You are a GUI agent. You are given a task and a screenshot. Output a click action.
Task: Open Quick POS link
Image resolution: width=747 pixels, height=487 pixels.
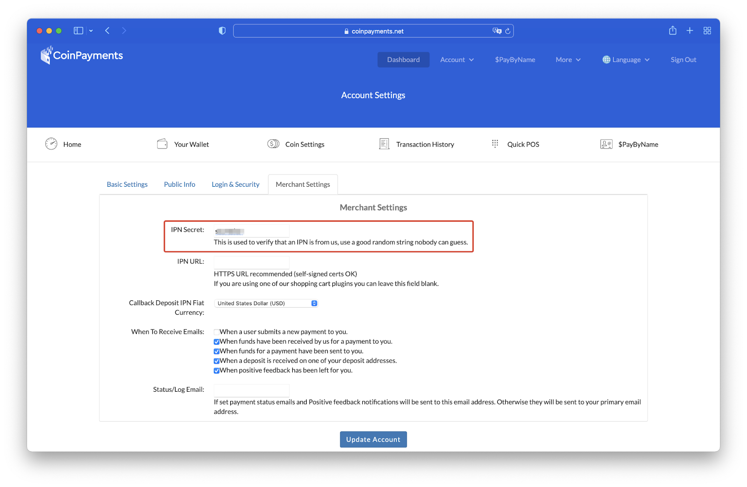523,144
